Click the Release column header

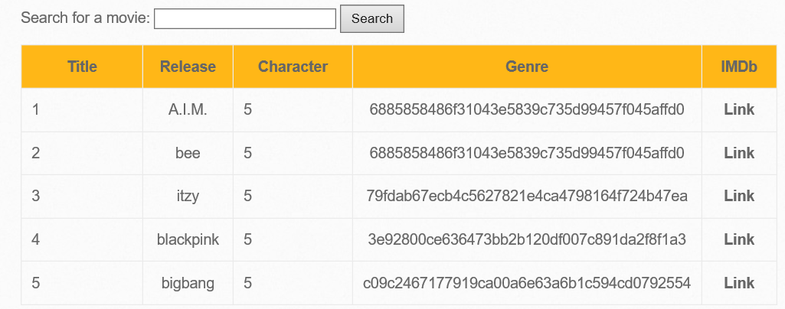click(188, 67)
